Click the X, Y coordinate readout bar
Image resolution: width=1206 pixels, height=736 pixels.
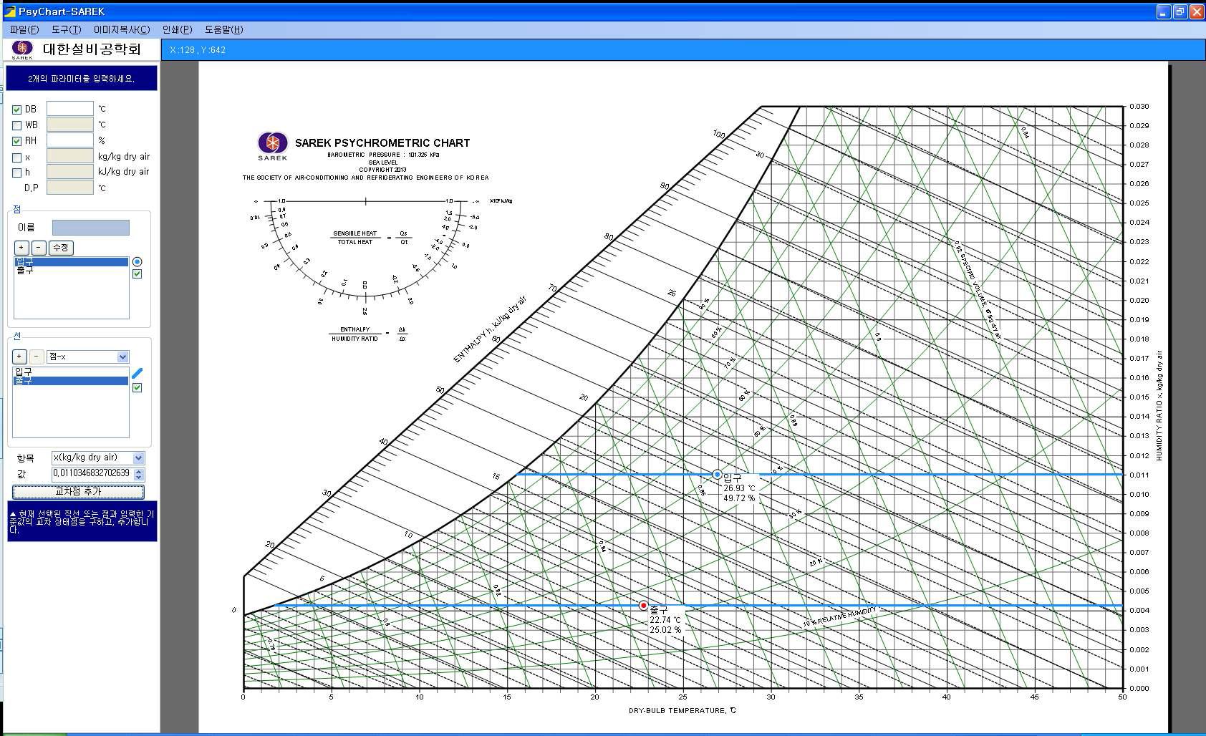(x=682, y=49)
